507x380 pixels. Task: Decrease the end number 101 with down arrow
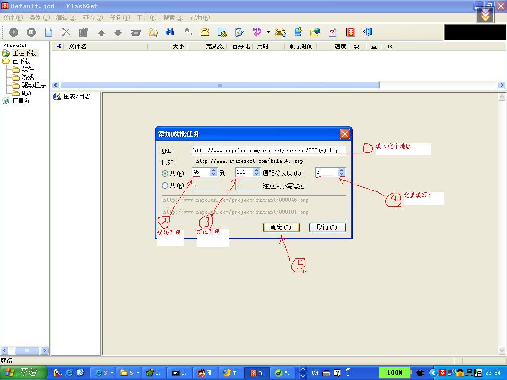pyautogui.click(x=257, y=174)
